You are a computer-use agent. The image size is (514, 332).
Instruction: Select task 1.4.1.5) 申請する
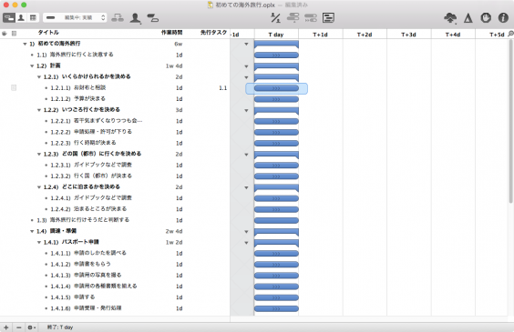click(73, 297)
